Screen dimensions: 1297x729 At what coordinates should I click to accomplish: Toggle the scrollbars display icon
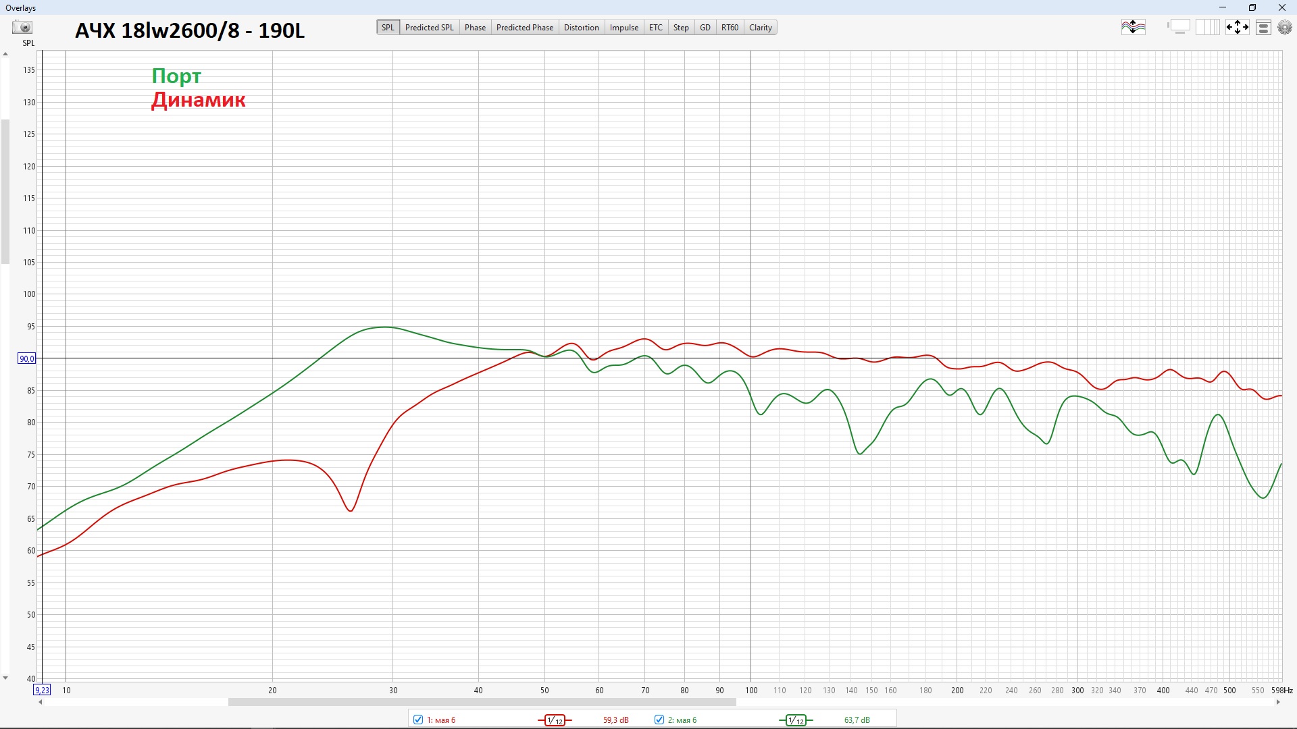tap(1179, 28)
